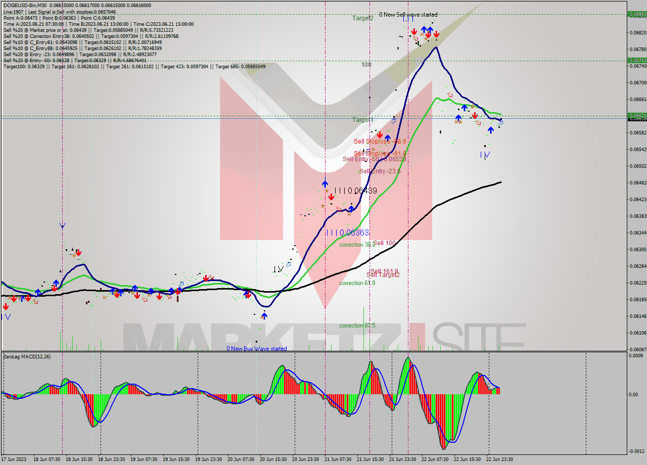The width and height of the screenshot is (647, 465).
Task: Click the '18 Jun 07:30' time axis label
Action: [47, 459]
